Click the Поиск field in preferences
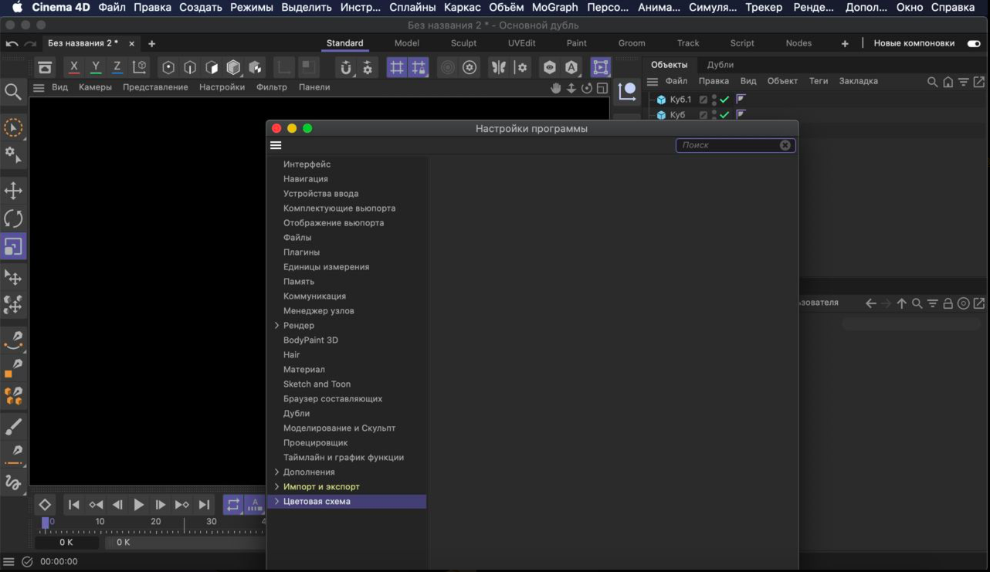 [727, 145]
